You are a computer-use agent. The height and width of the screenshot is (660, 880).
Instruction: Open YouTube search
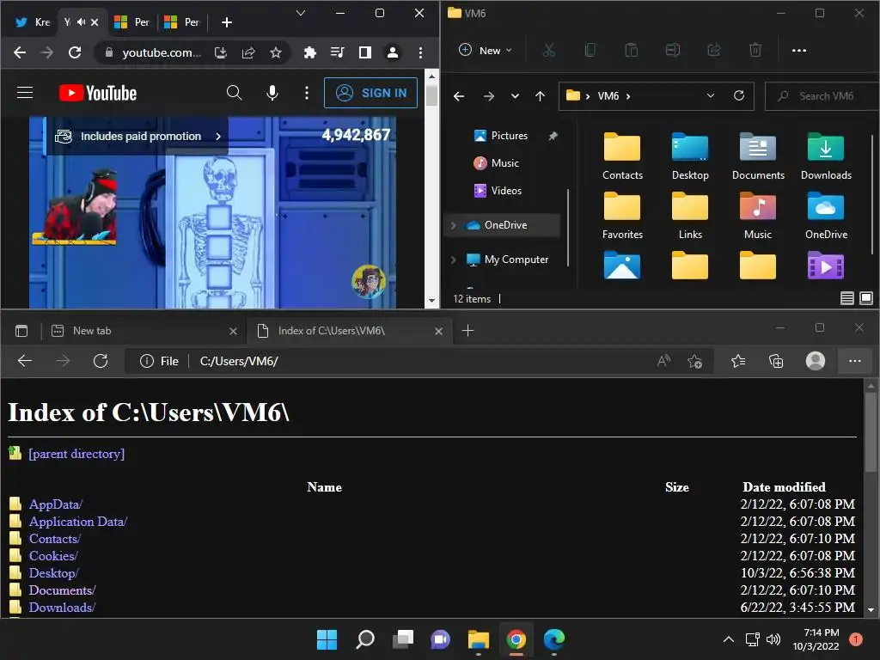pos(234,93)
